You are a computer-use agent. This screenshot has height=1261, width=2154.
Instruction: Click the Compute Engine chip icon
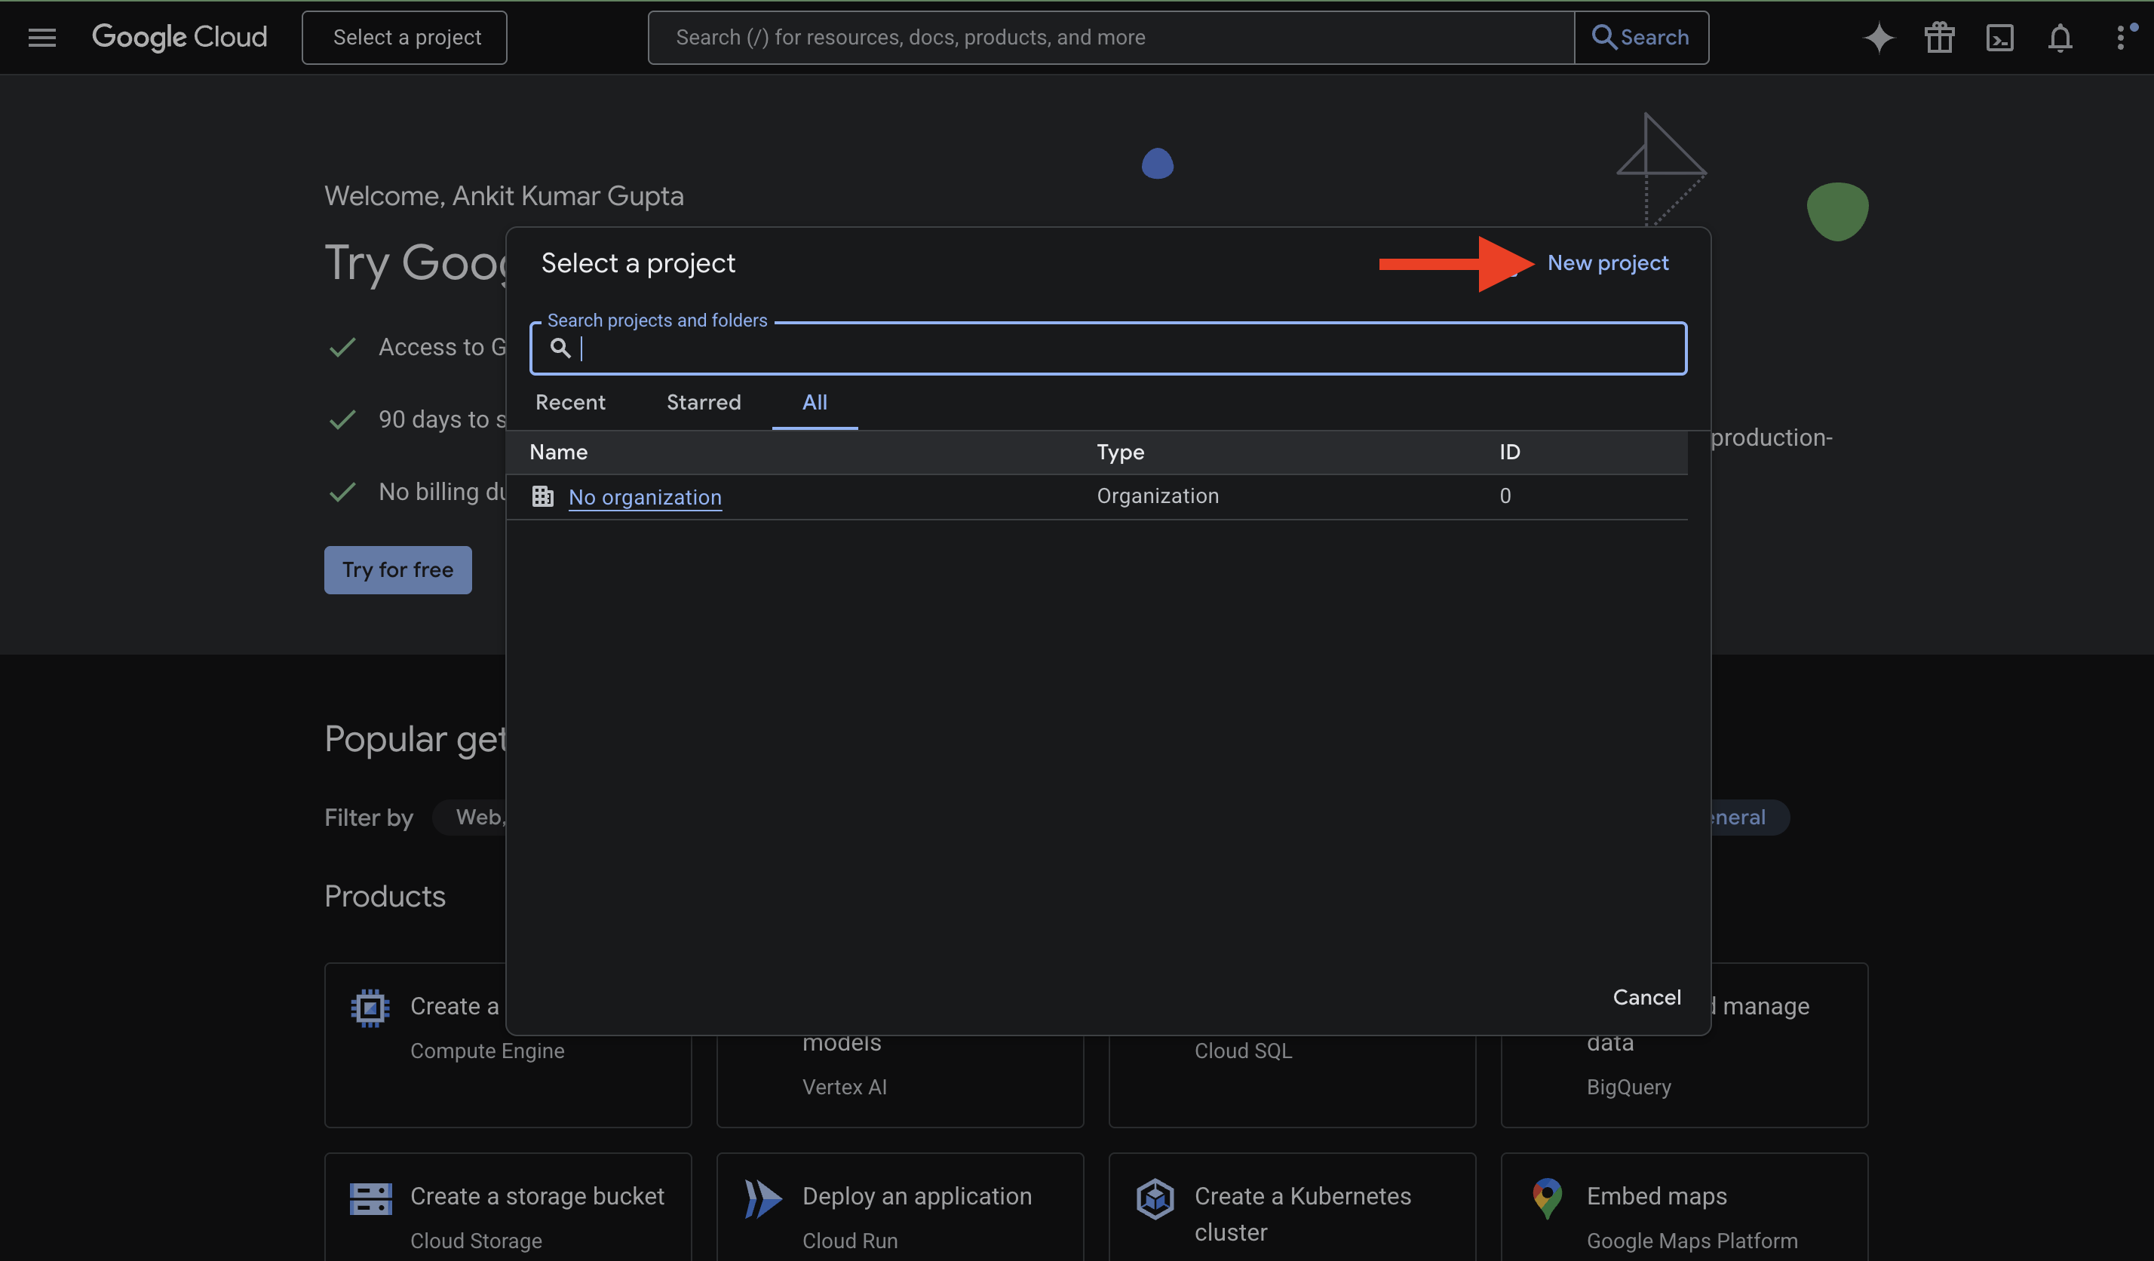370,1008
